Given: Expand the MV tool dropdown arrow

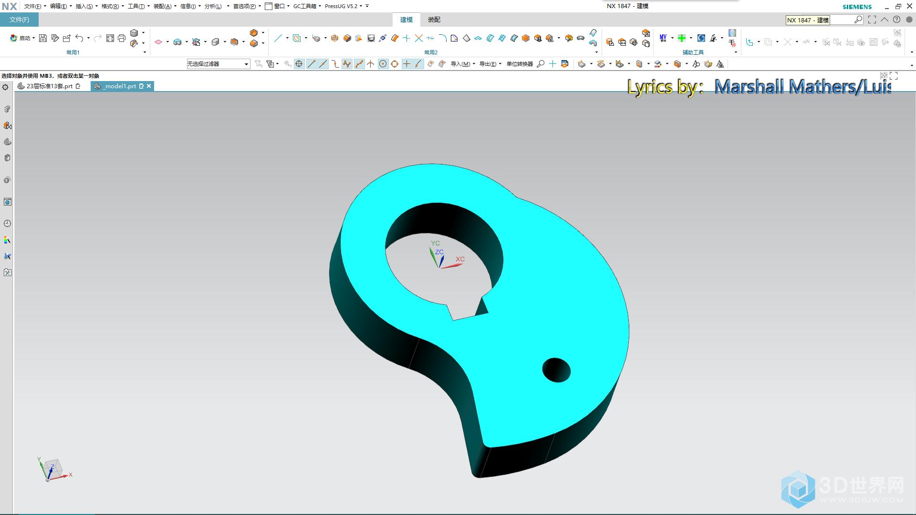Looking at the screenshot, I should [x=672, y=38].
